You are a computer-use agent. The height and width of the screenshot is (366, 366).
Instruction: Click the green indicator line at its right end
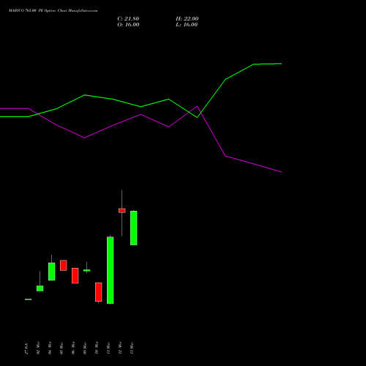[x=280, y=64]
